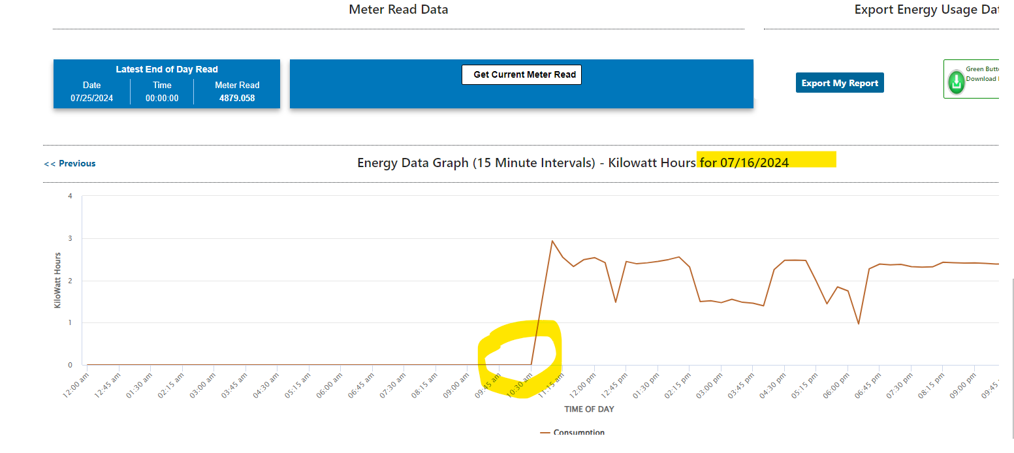Click the 10:30 am time label
Viewport: 1014px width, 453px height.
520,385
